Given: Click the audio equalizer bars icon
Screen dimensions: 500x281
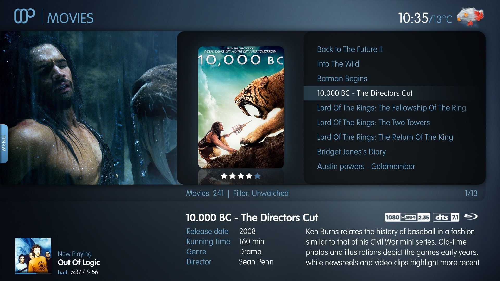Looking at the screenshot, I should (63, 272).
